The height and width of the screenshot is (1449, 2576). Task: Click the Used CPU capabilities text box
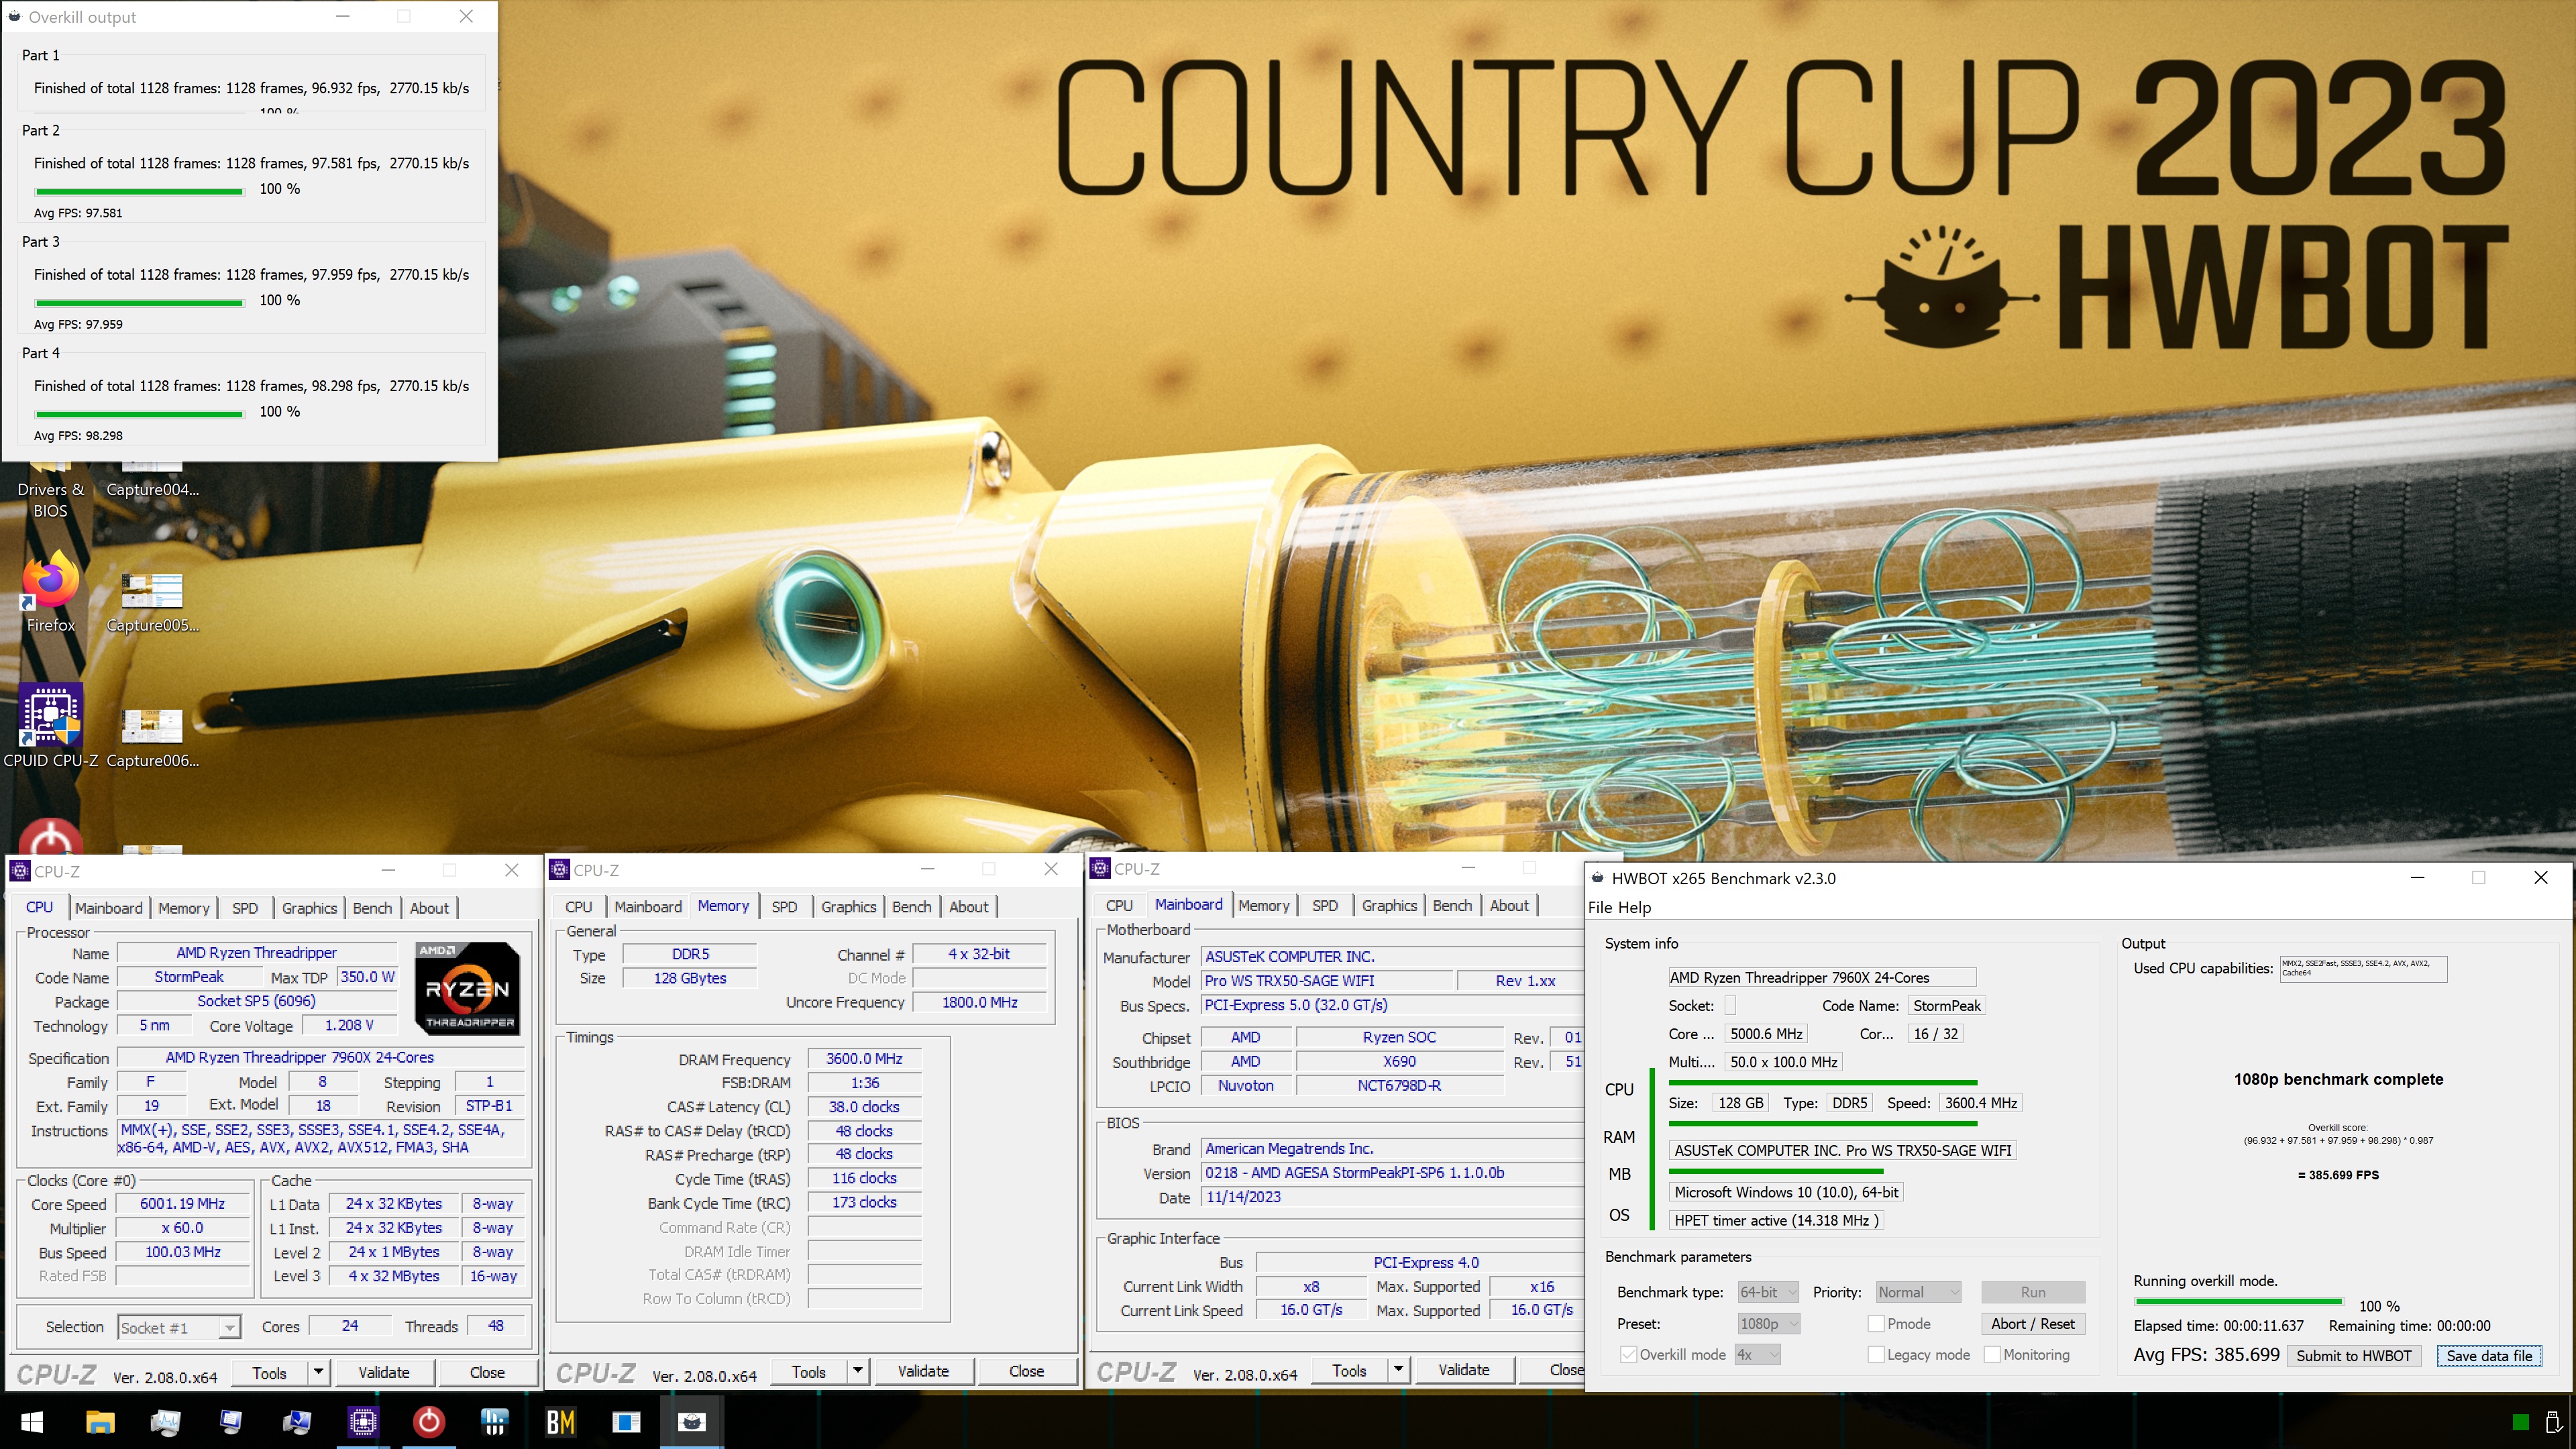(2363, 968)
